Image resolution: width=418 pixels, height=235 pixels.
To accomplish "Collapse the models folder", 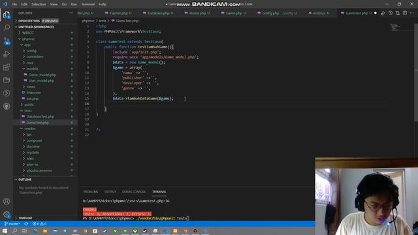I will click(x=46, y=69).
